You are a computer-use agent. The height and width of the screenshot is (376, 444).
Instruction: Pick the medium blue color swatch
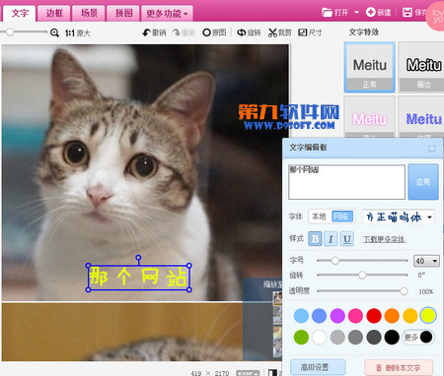click(x=319, y=316)
